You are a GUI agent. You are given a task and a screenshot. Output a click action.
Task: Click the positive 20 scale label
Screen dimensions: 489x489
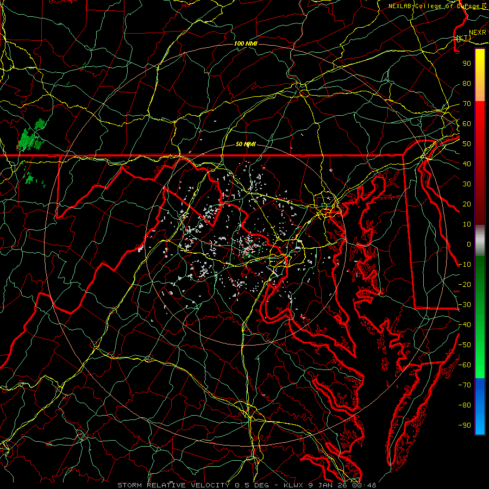click(467, 204)
